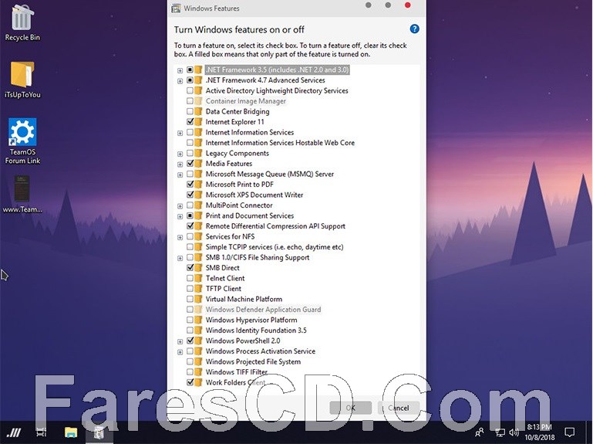Expand Internet Information Services tree node
Screen dimensions: 593x444
point(180,133)
